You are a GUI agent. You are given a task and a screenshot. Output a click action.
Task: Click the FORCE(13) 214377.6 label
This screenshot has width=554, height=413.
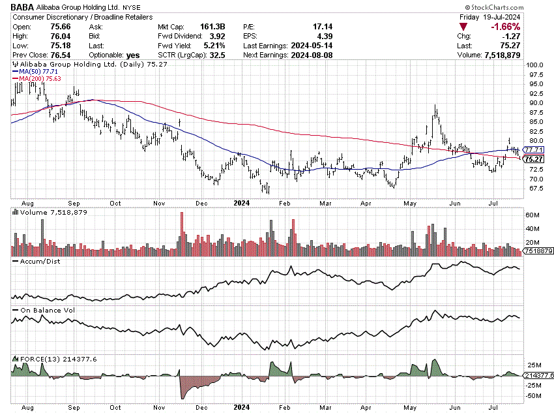pos(58,359)
